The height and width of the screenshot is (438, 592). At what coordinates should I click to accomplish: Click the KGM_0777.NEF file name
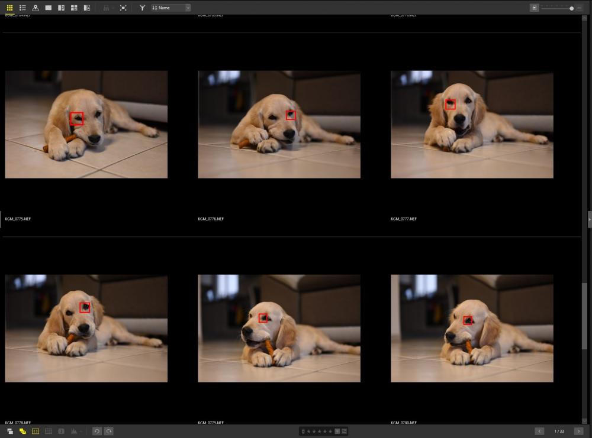click(x=404, y=219)
